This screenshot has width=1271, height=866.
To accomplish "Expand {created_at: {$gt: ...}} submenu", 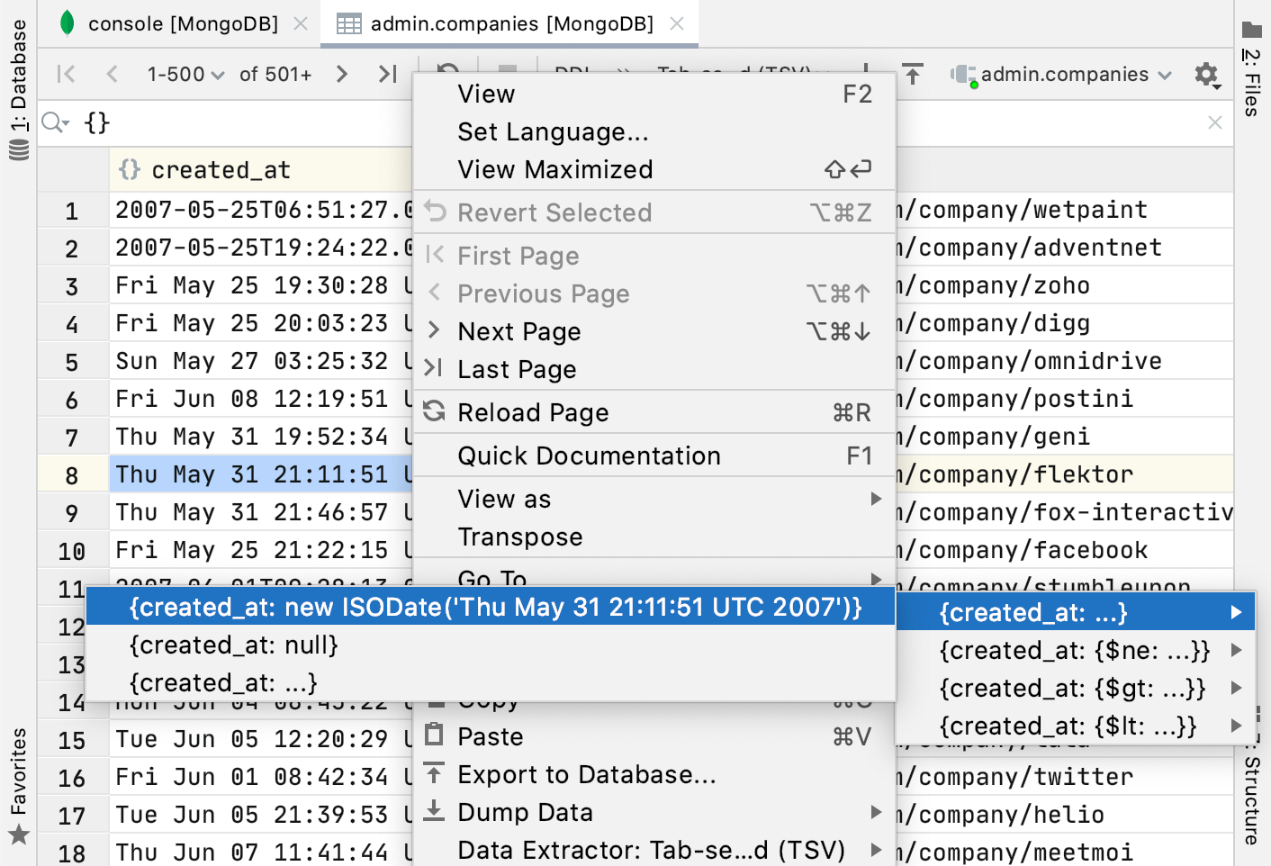I will pyautogui.click(x=1076, y=688).
